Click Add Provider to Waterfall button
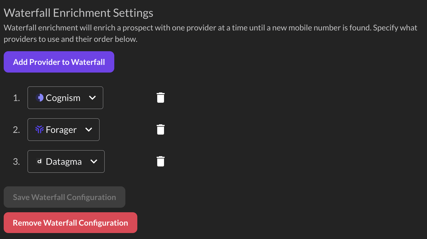The width and height of the screenshot is (427, 239). click(59, 62)
